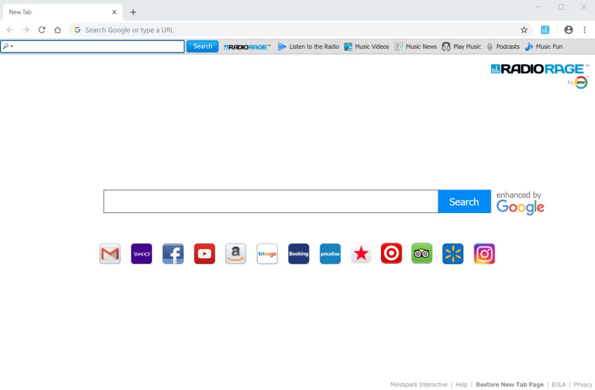The width and height of the screenshot is (595, 390).
Task: Open the Amazon shortcut icon
Action: point(236,254)
